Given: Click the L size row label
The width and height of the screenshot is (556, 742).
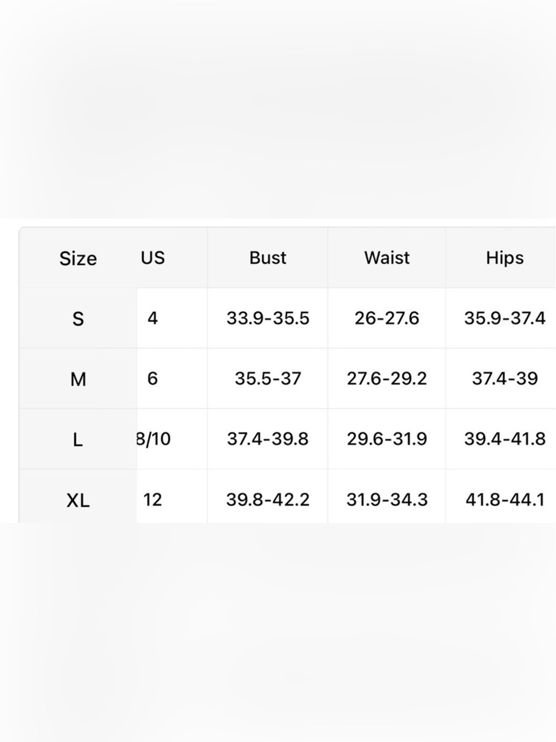Looking at the screenshot, I should pyautogui.click(x=78, y=440).
